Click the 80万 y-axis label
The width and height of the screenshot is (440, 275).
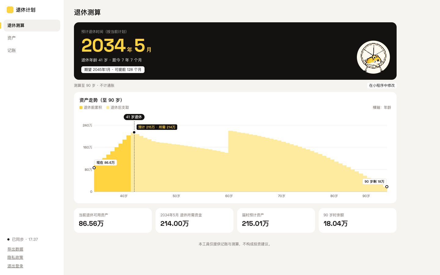tap(88, 170)
